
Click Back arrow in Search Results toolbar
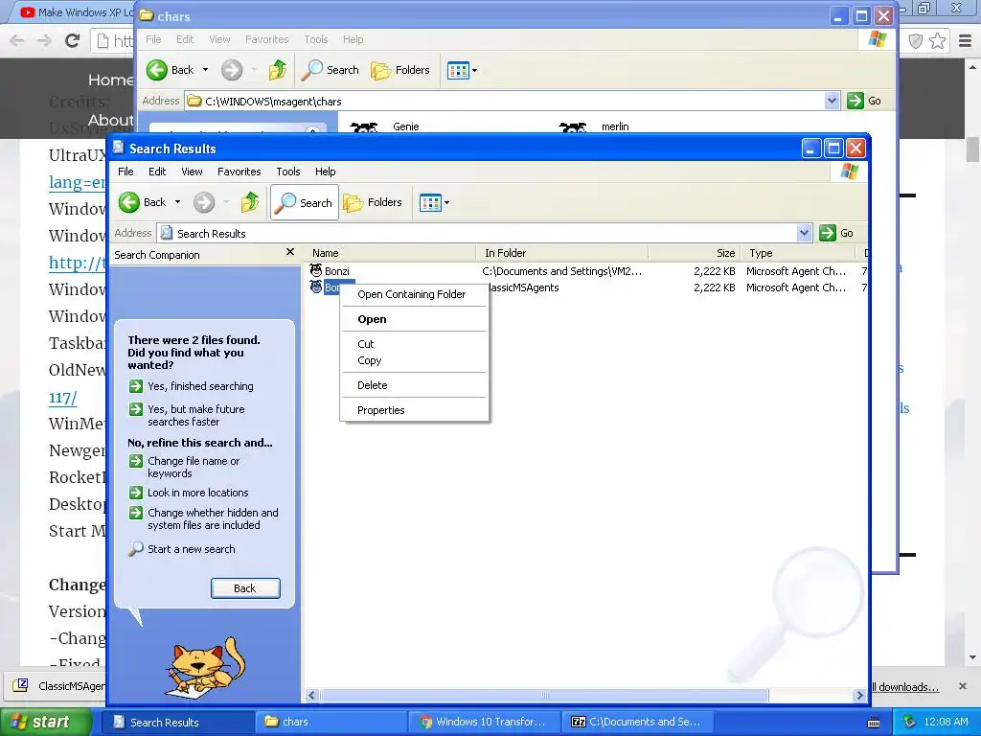pyautogui.click(x=129, y=202)
